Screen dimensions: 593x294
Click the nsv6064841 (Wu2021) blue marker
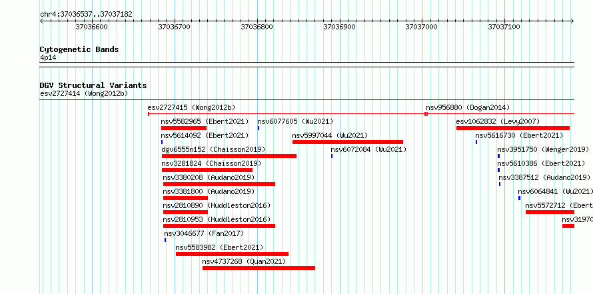[x=519, y=198]
